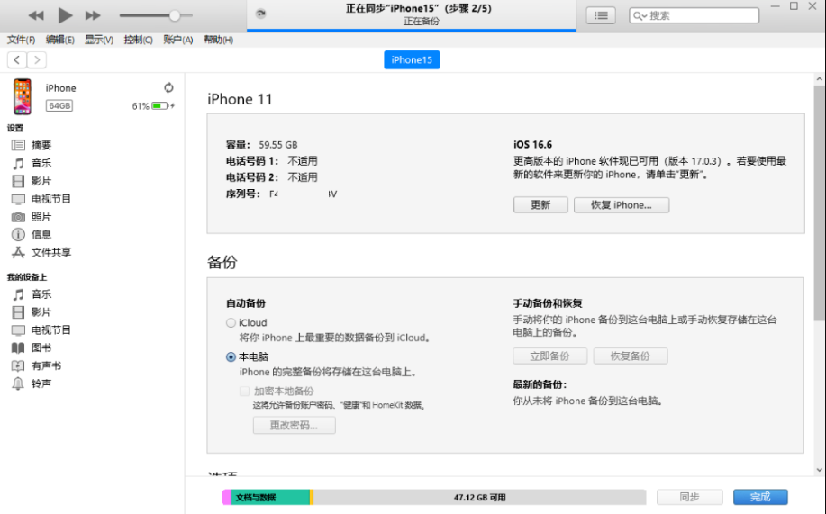Click the sync progress bar under the title

click(x=412, y=31)
